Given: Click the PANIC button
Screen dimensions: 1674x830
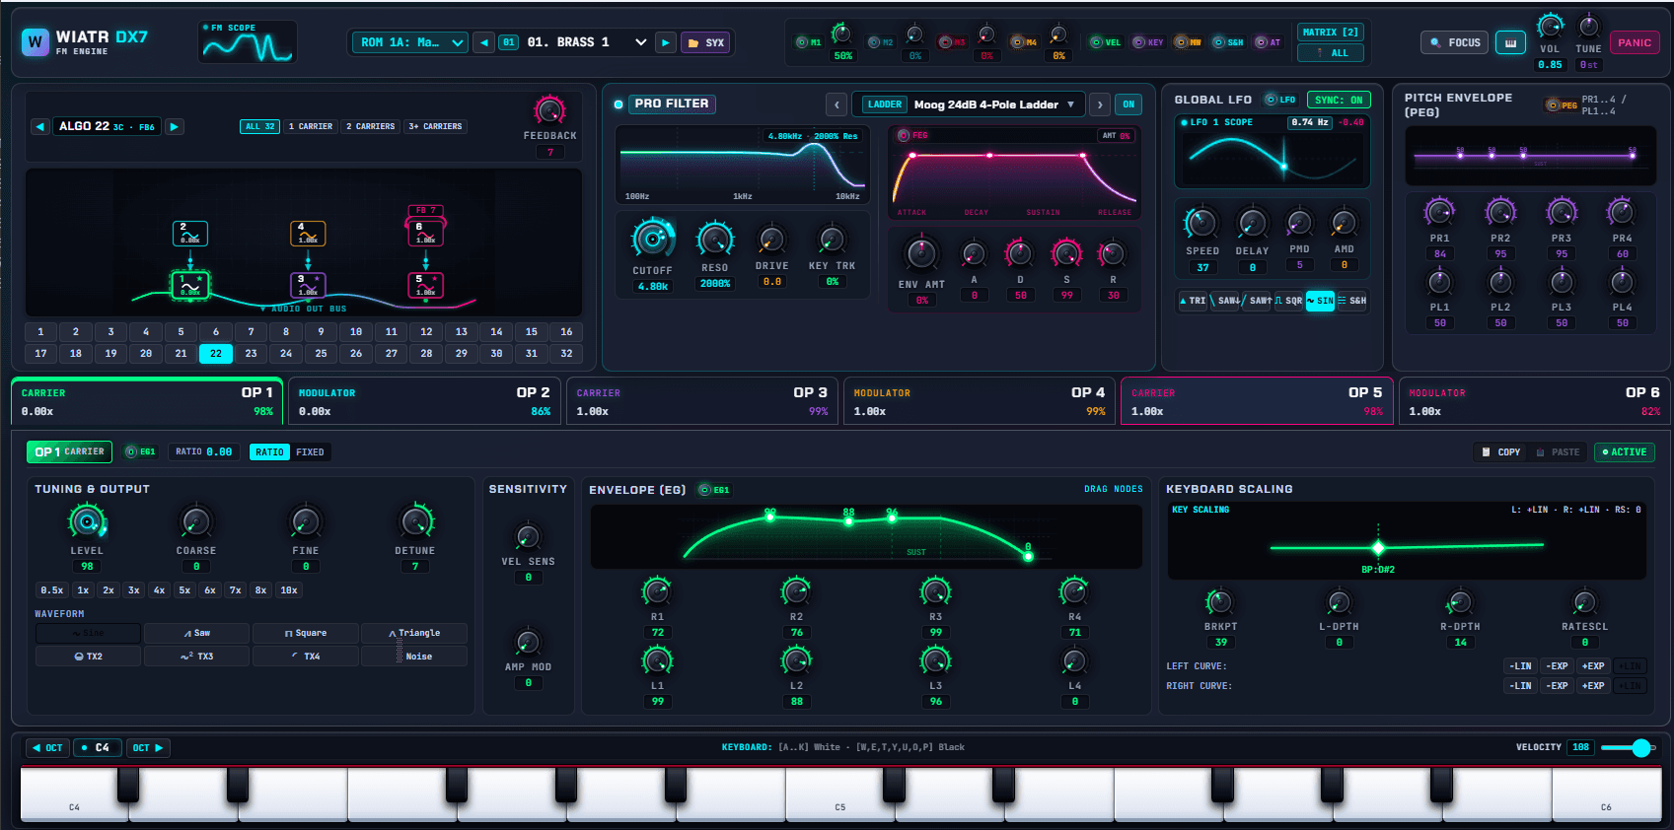Looking at the screenshot, I should (x=1635, y=42).
